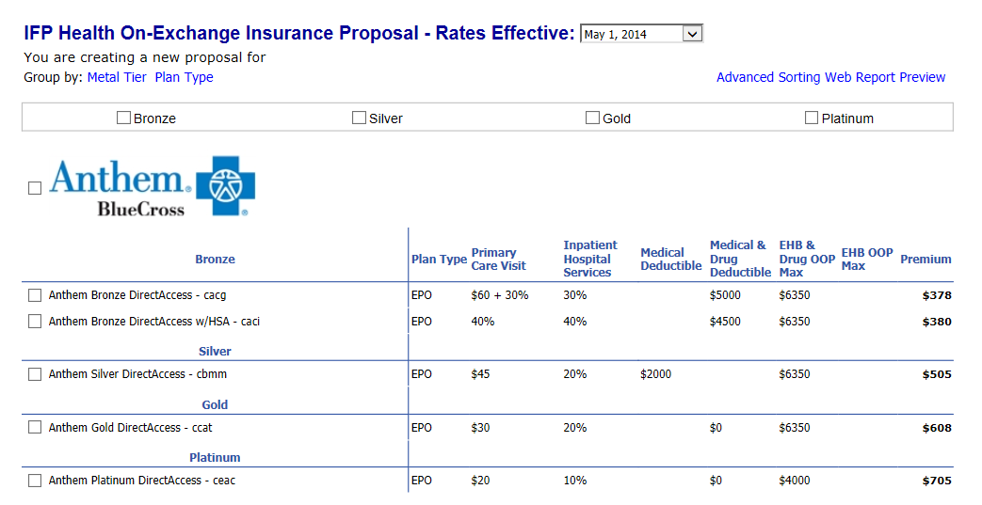Group plans by Plan Type
This screenshot has width=982, height=505.
[185, 77]
